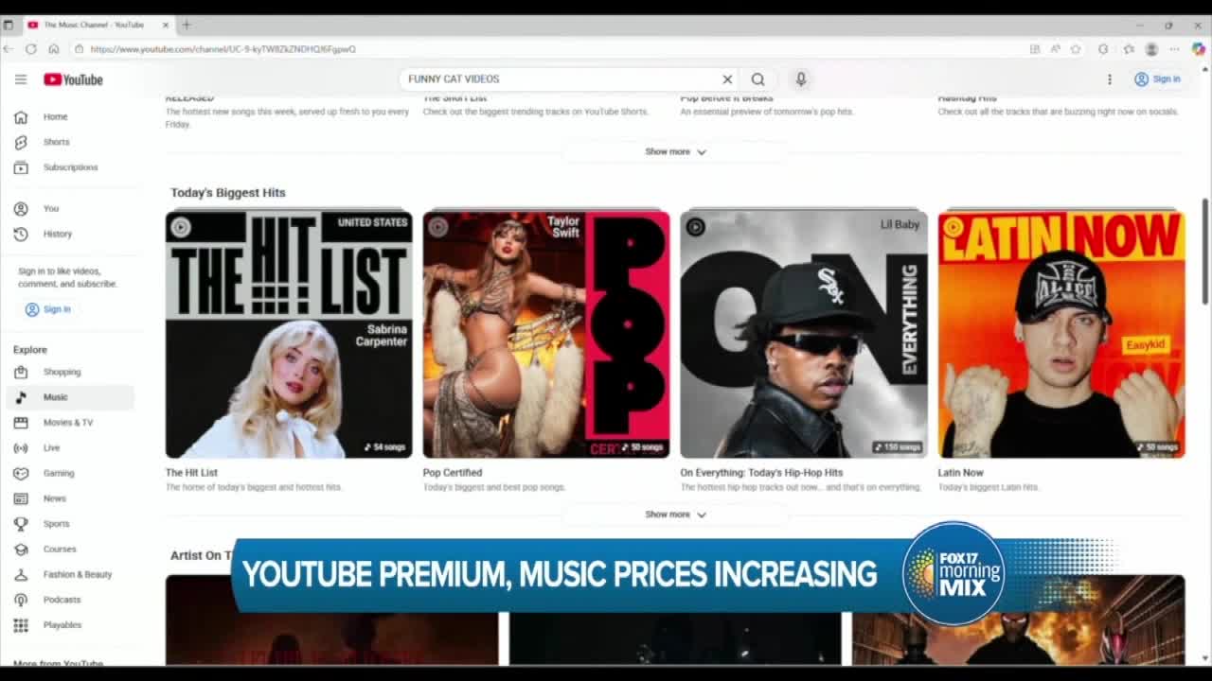Open the three-dot settings menu

(1109, 79)
